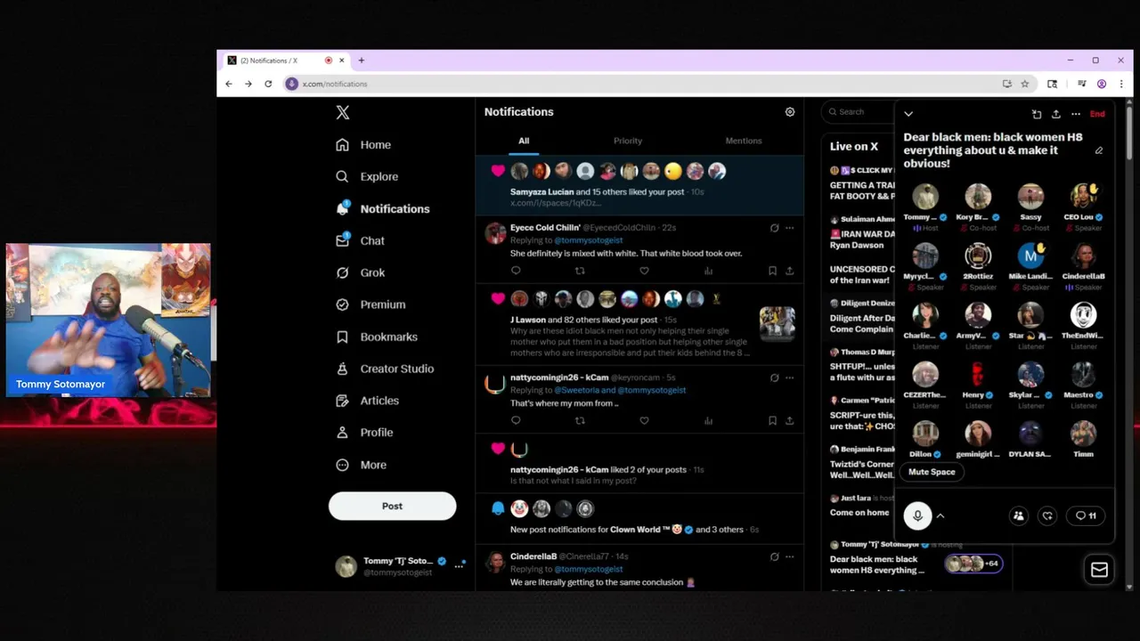Switch to the Mentions tab
This screenshot has width=1140, height=641.
coord(744,141)
